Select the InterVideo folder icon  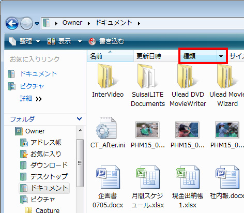click(x=107, y=76)
